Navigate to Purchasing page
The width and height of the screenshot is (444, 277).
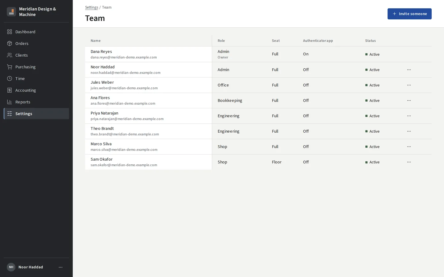click(x=36, y=67)
